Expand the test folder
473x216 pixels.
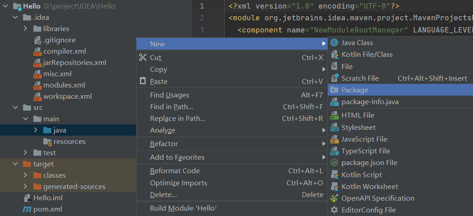(26, 152)
